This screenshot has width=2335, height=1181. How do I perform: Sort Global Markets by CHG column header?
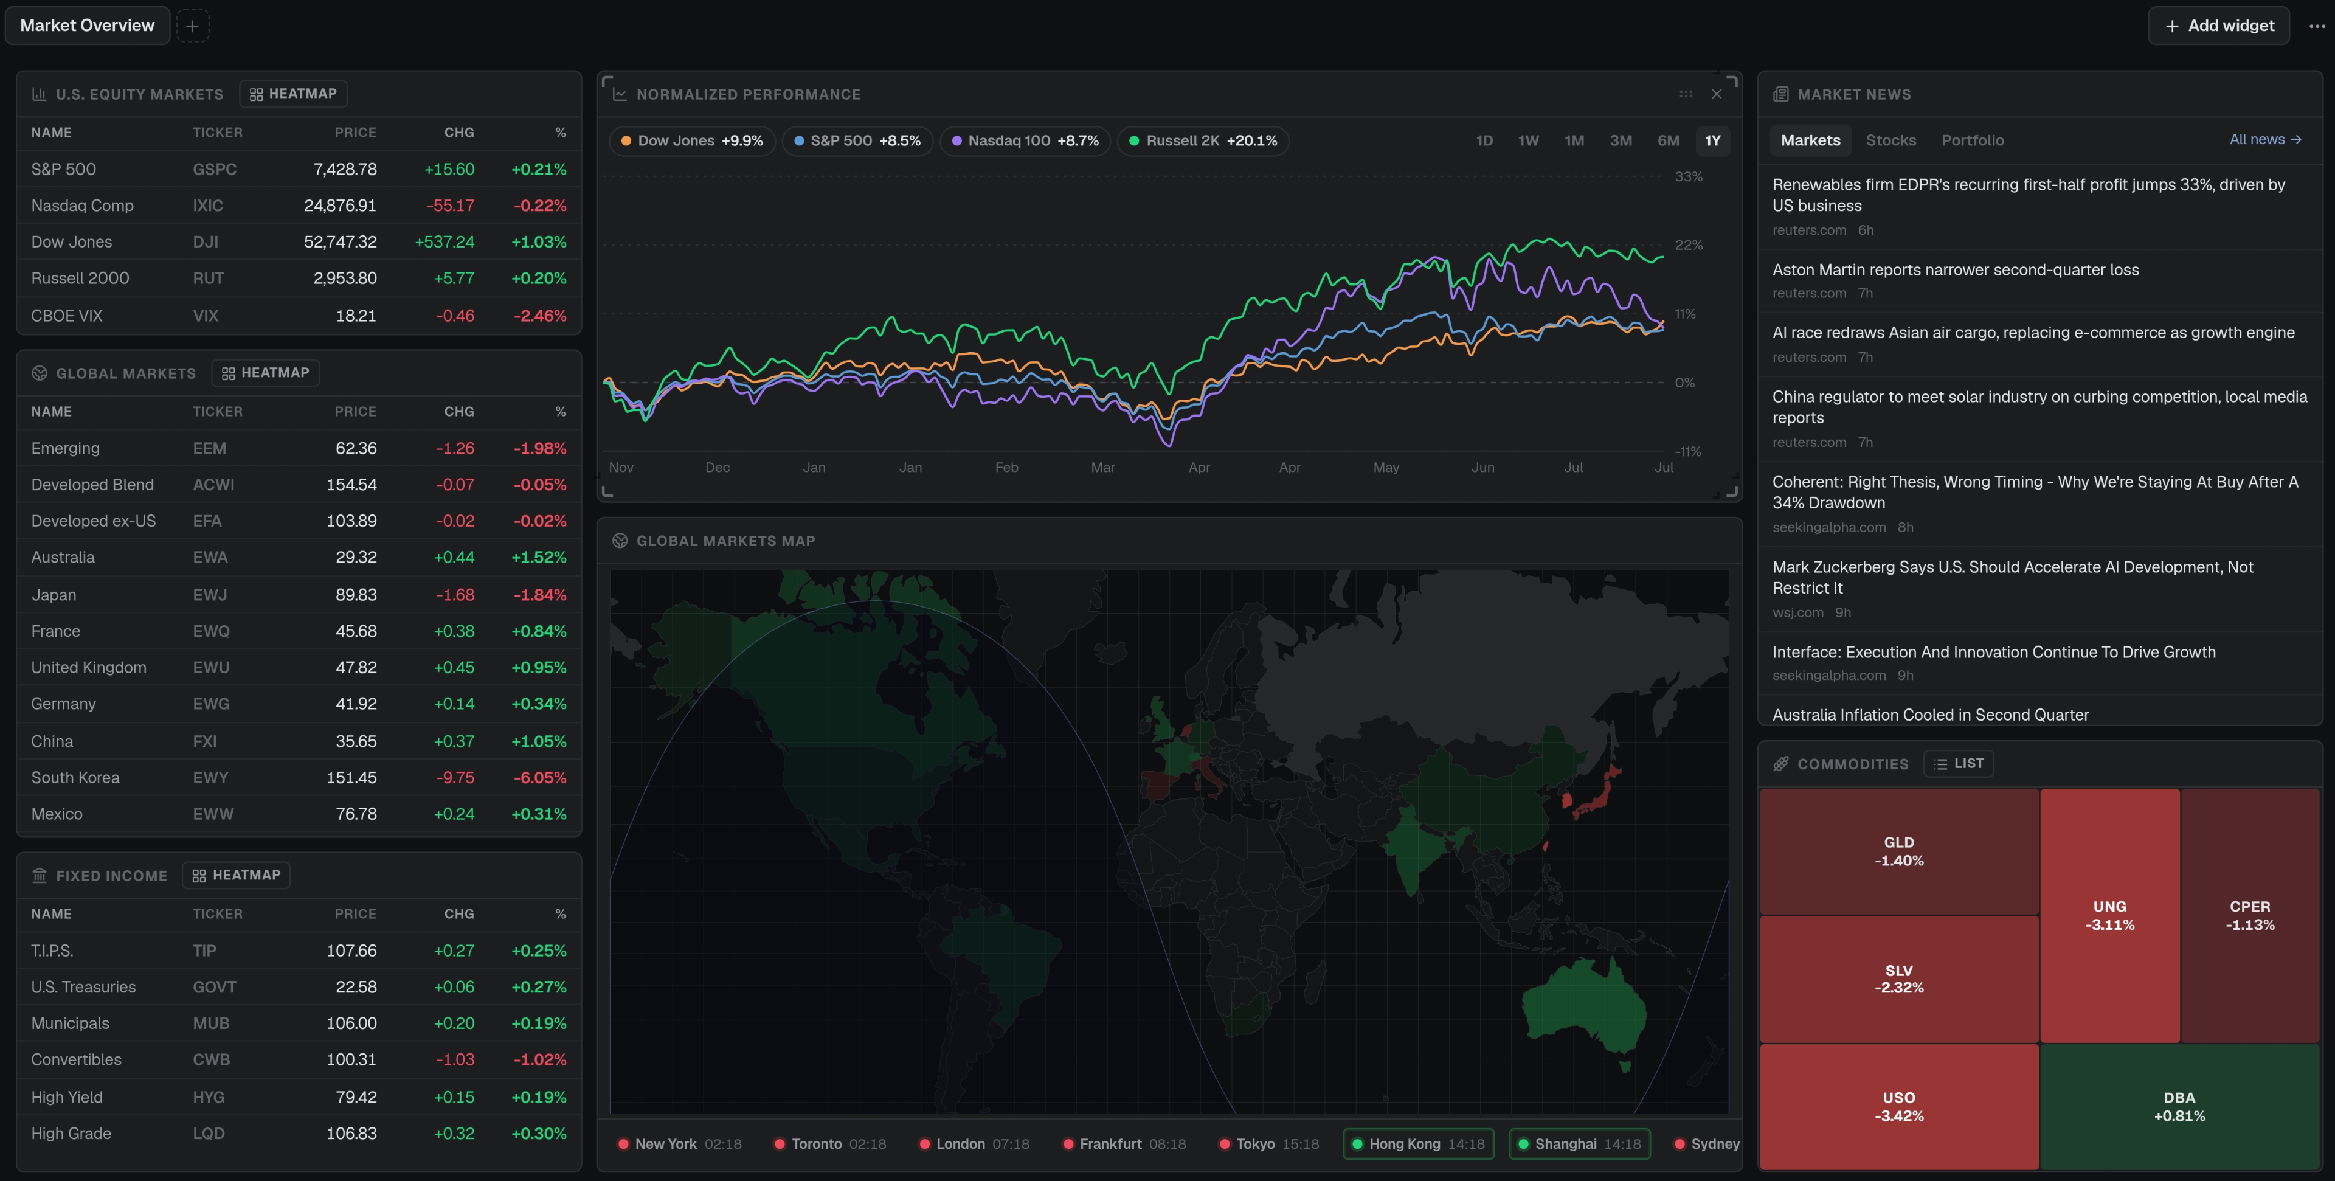458,412
